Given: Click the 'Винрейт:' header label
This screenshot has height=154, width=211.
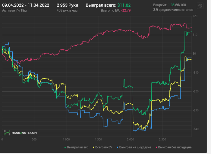Looking at the screenshot, I should 160,5.
